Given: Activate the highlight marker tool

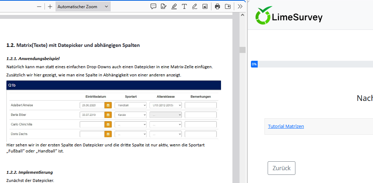Looking at the screenshot, I should [x=174, y=6].
